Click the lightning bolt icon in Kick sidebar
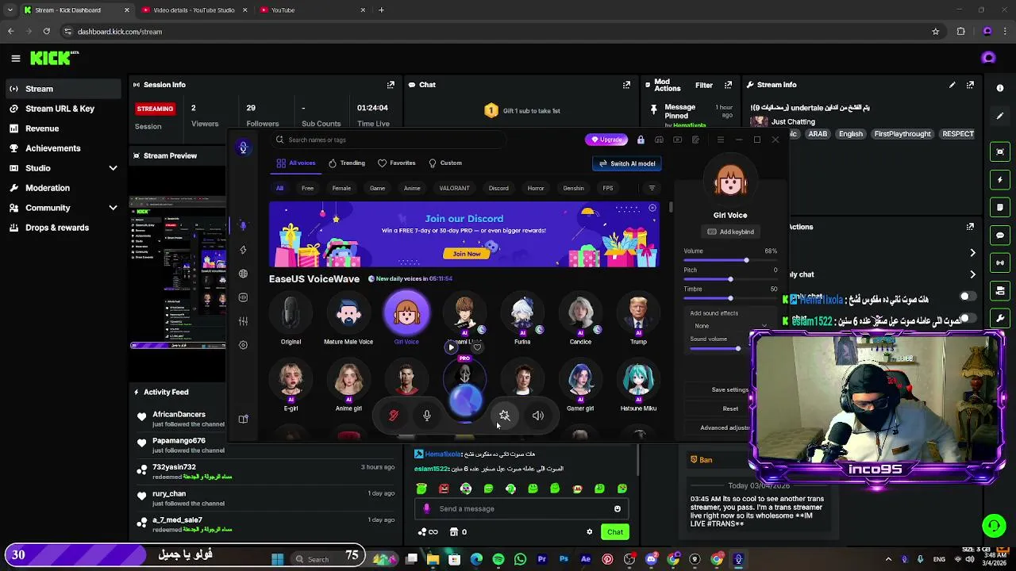This screenshot has width=1016, height=571. [1000, 179]
